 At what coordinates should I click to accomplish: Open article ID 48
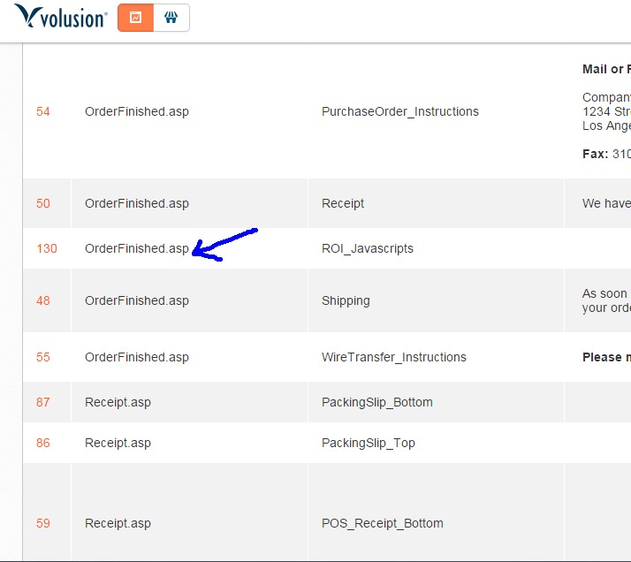pos(43,301)
